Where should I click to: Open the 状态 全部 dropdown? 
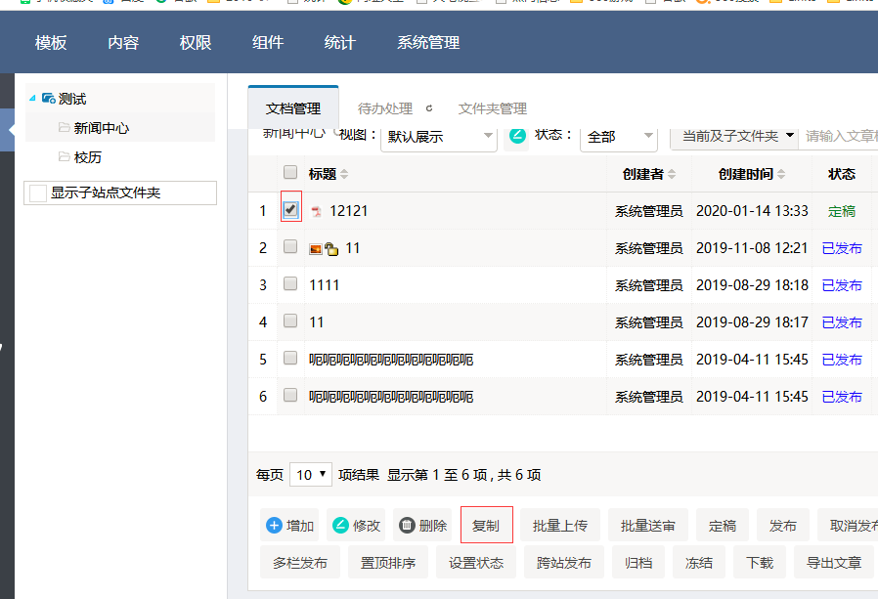coord(620,136)
